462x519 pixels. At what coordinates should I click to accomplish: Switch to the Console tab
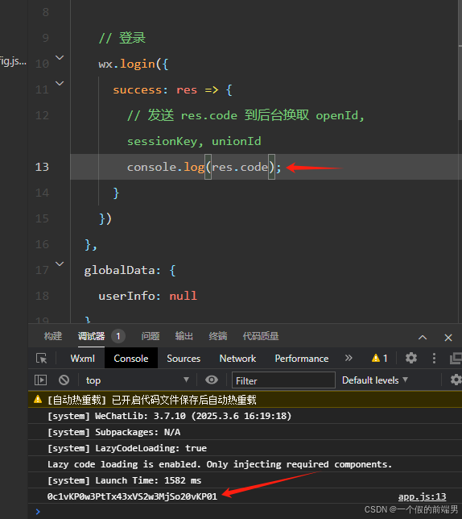pyautogui.click(x=131, y=359)
